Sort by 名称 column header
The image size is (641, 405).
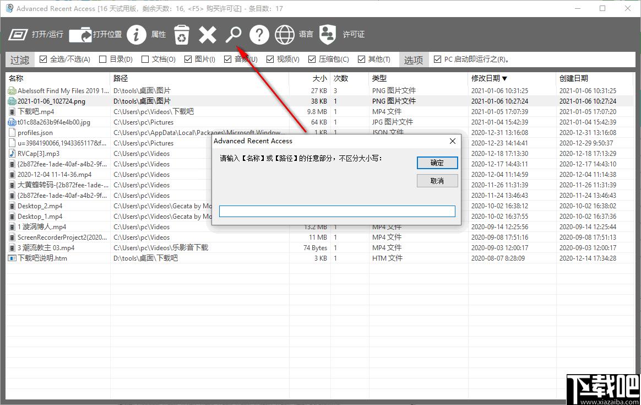58,78
